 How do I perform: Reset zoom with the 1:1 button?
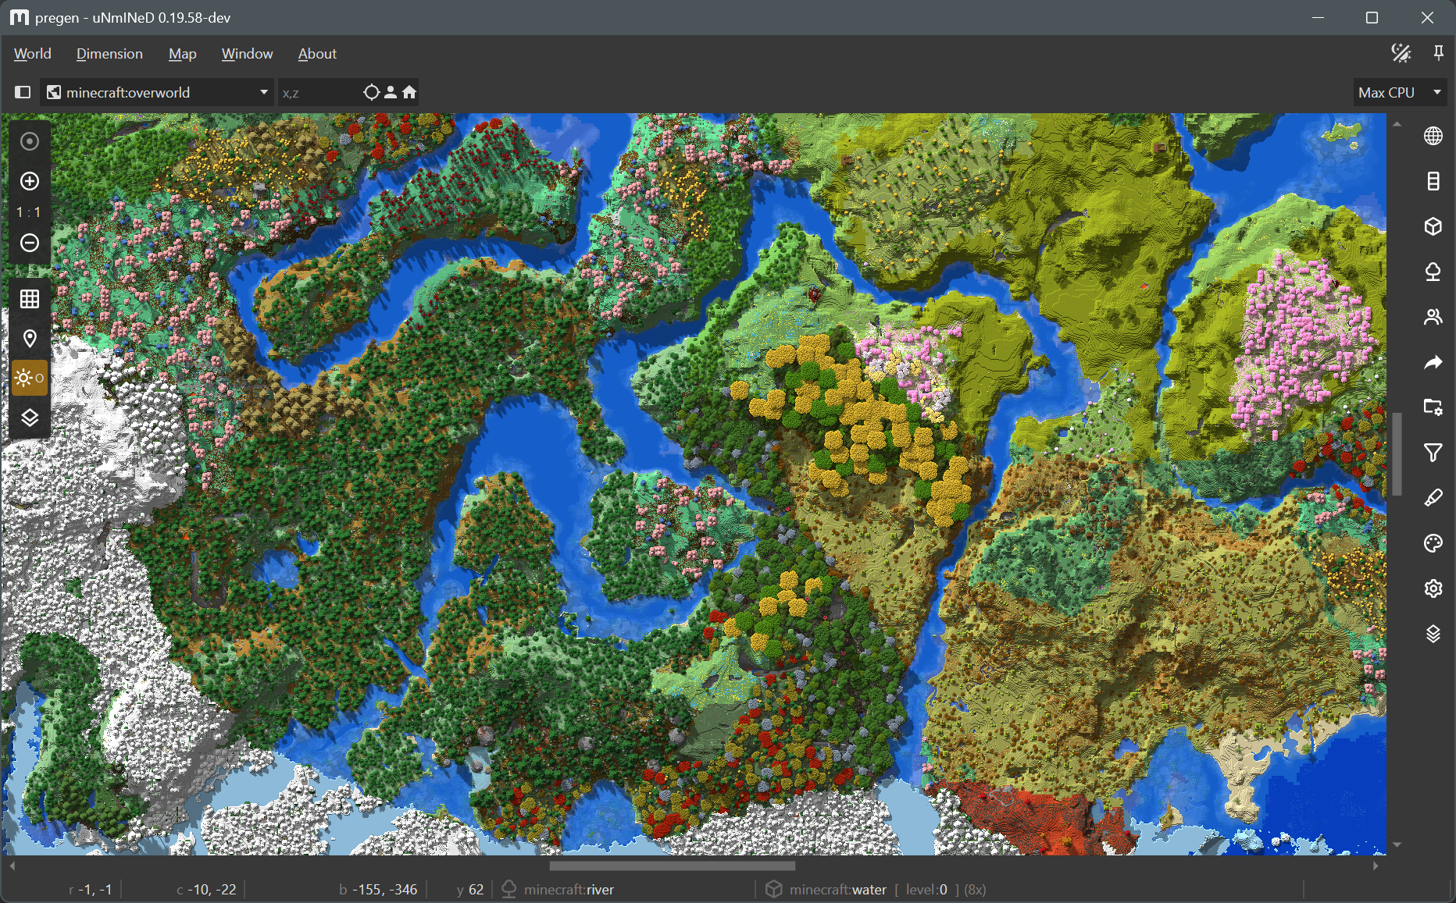click(x=30, y=212)
